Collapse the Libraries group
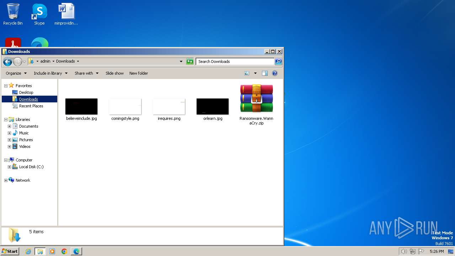The width and height of the screenshot is (455, 256). (6, 119)
